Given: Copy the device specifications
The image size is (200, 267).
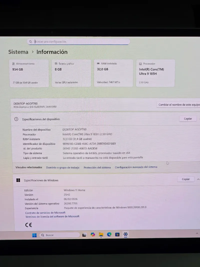Looking at the screenshot, I should [188, 119].
